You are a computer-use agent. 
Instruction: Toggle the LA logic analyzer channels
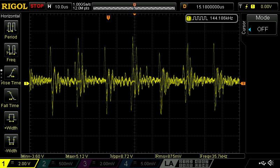(187, 163)
